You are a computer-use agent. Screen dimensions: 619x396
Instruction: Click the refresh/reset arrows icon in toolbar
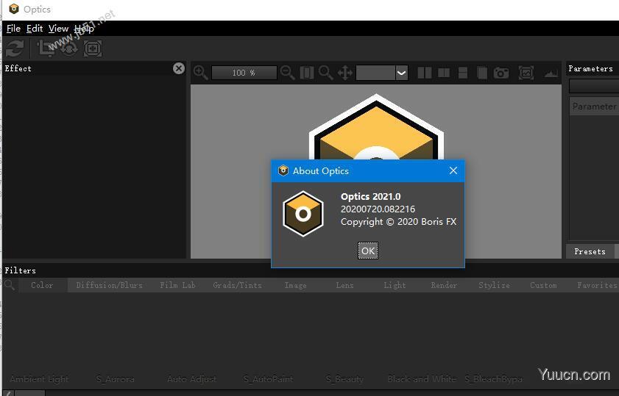click(14, 48)
